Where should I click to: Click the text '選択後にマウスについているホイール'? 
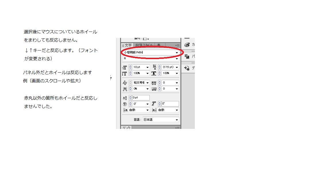pos(61,32)
